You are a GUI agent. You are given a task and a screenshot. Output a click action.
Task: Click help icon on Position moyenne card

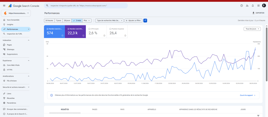click(125, 36)
